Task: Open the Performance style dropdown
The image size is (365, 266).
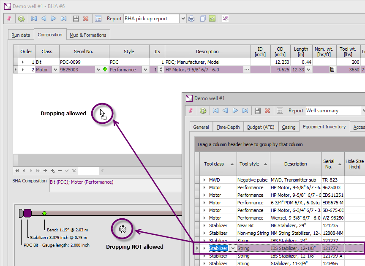Action: pyautogui.click(x=145, y=70)
